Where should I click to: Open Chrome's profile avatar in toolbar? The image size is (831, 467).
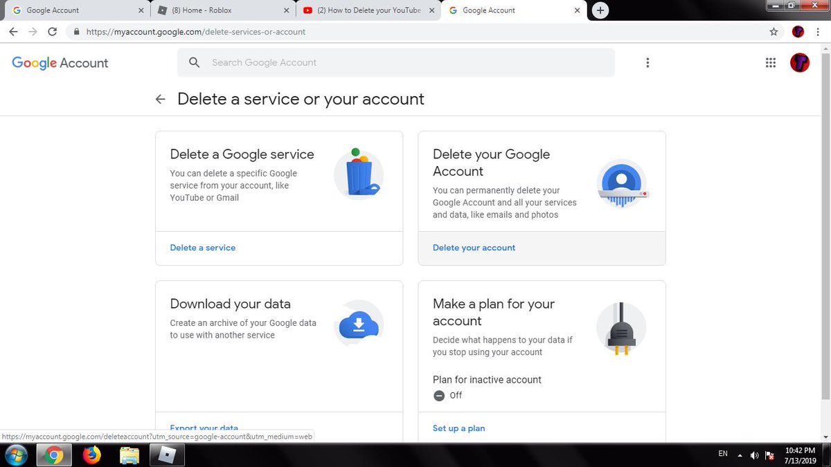[798, 32]
